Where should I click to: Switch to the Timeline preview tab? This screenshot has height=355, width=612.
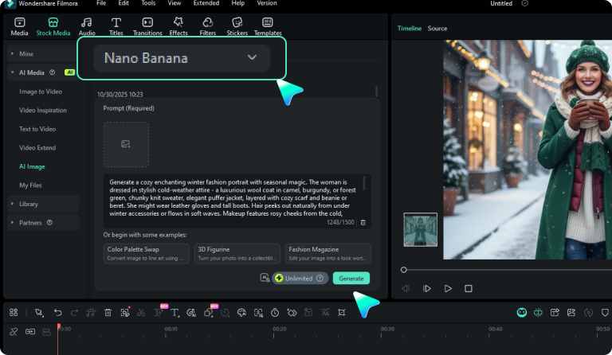click(x=410, y=29)
